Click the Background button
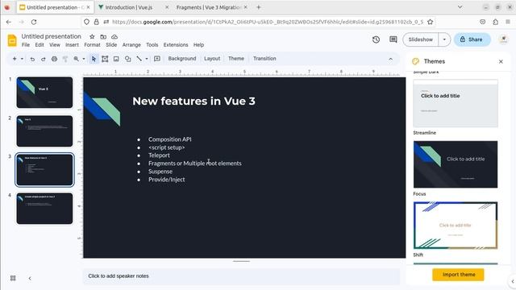The width and height of the screenshot is (516, 290). point(182,59)
